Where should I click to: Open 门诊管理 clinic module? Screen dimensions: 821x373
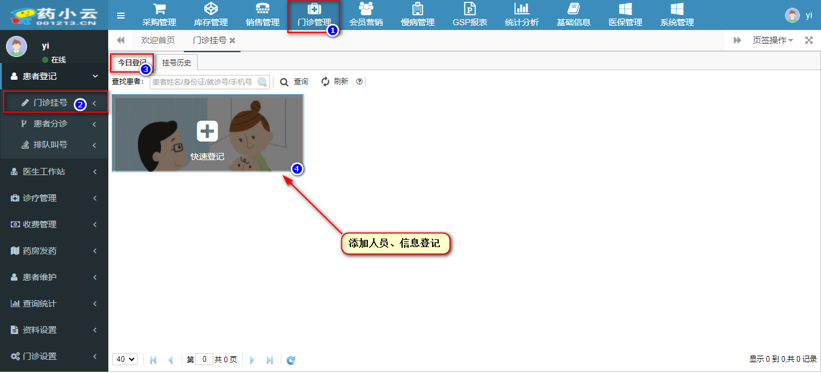click(x=314, y=16)
